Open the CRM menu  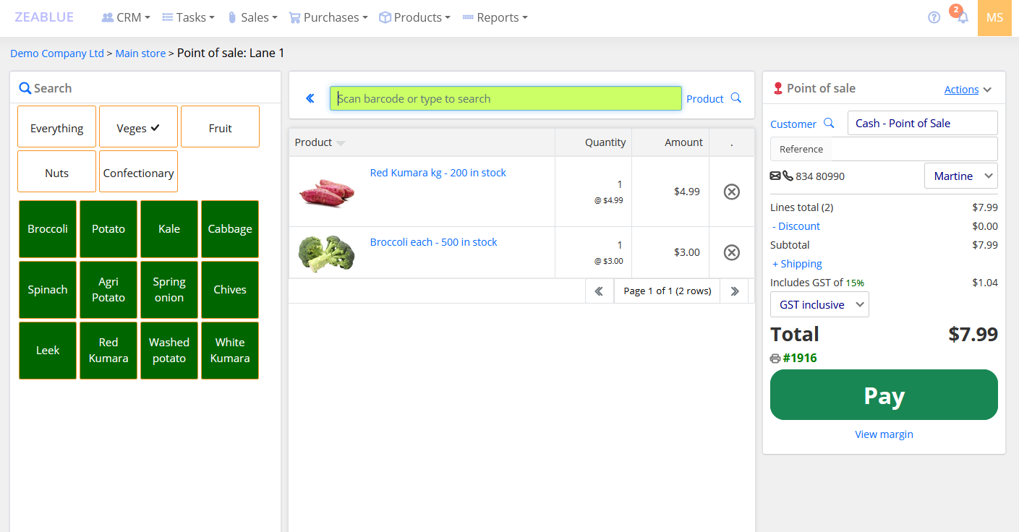(x=126, y=17)
